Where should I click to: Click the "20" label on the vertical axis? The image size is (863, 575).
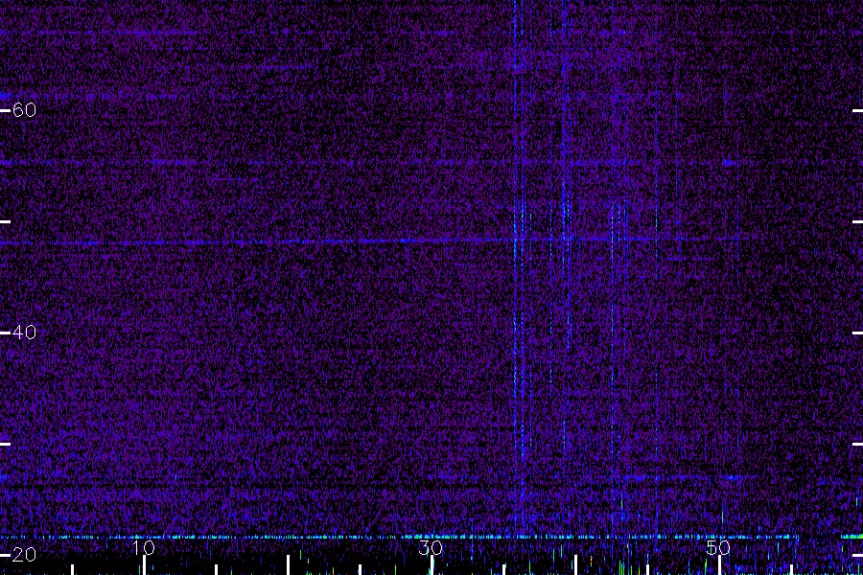tap(24, 555)
